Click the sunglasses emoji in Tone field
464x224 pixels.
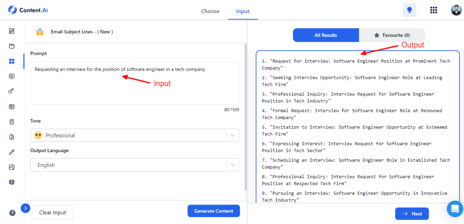pos(38,135)
